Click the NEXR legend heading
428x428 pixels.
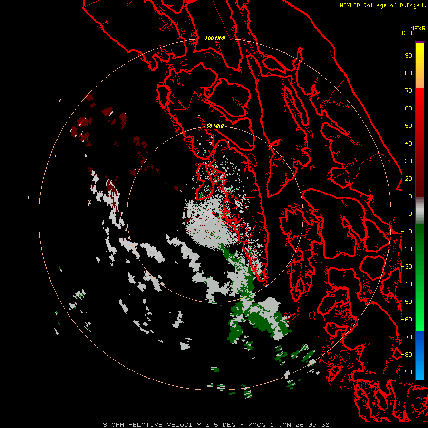pyautogui.click(x=418, y=29)
